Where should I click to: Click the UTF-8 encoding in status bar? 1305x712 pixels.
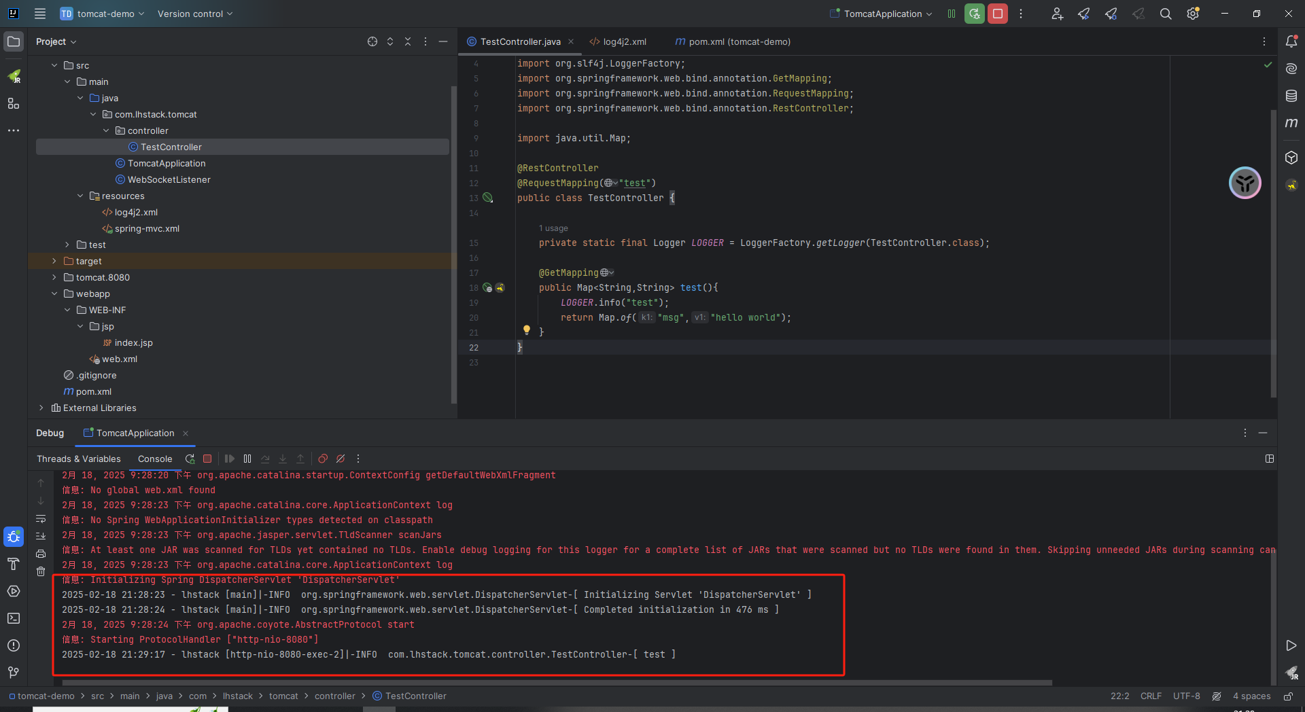(x=1186, y=696)
